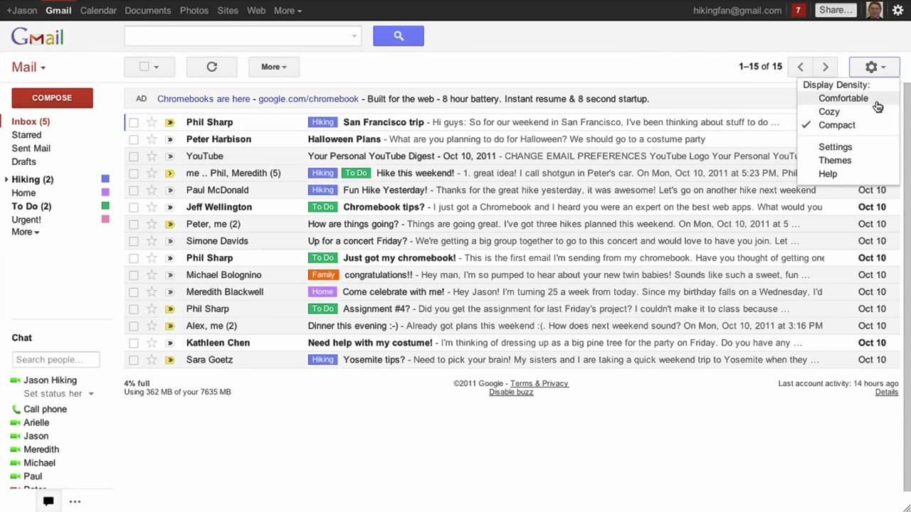Open the Terms & Privacy link

click(539, 384)
